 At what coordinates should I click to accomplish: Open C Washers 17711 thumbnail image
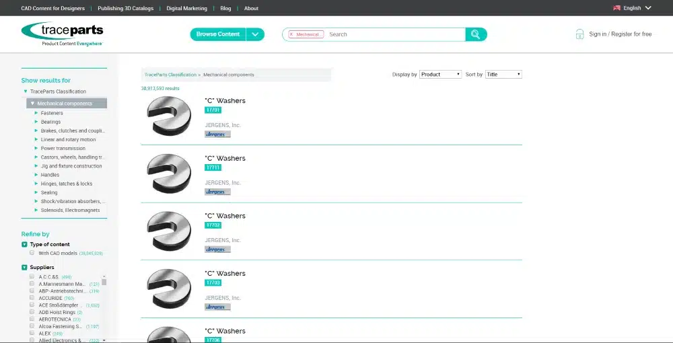coord(169,174)
